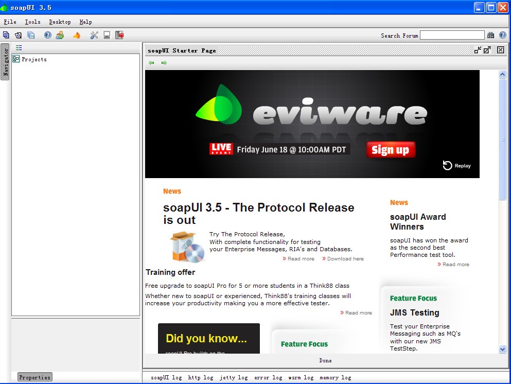Open the Tools menu

pyautogui.click(x=32, y=22)
